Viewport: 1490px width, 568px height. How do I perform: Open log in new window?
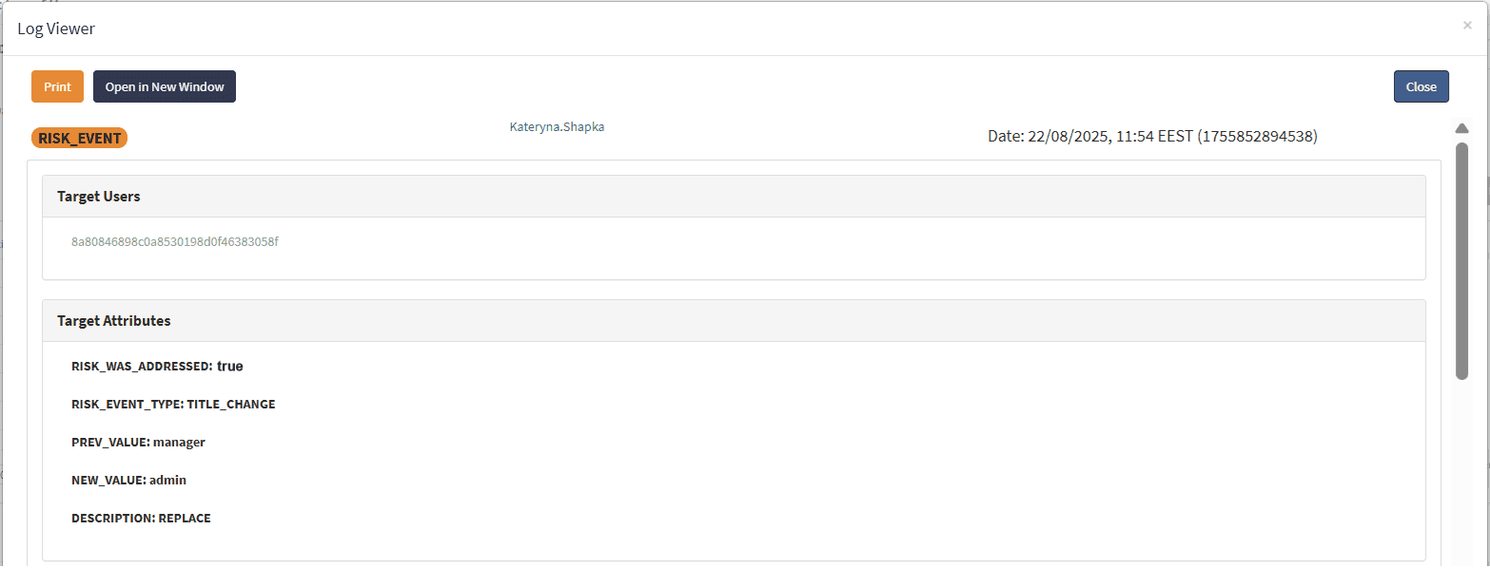coord(164,86)
